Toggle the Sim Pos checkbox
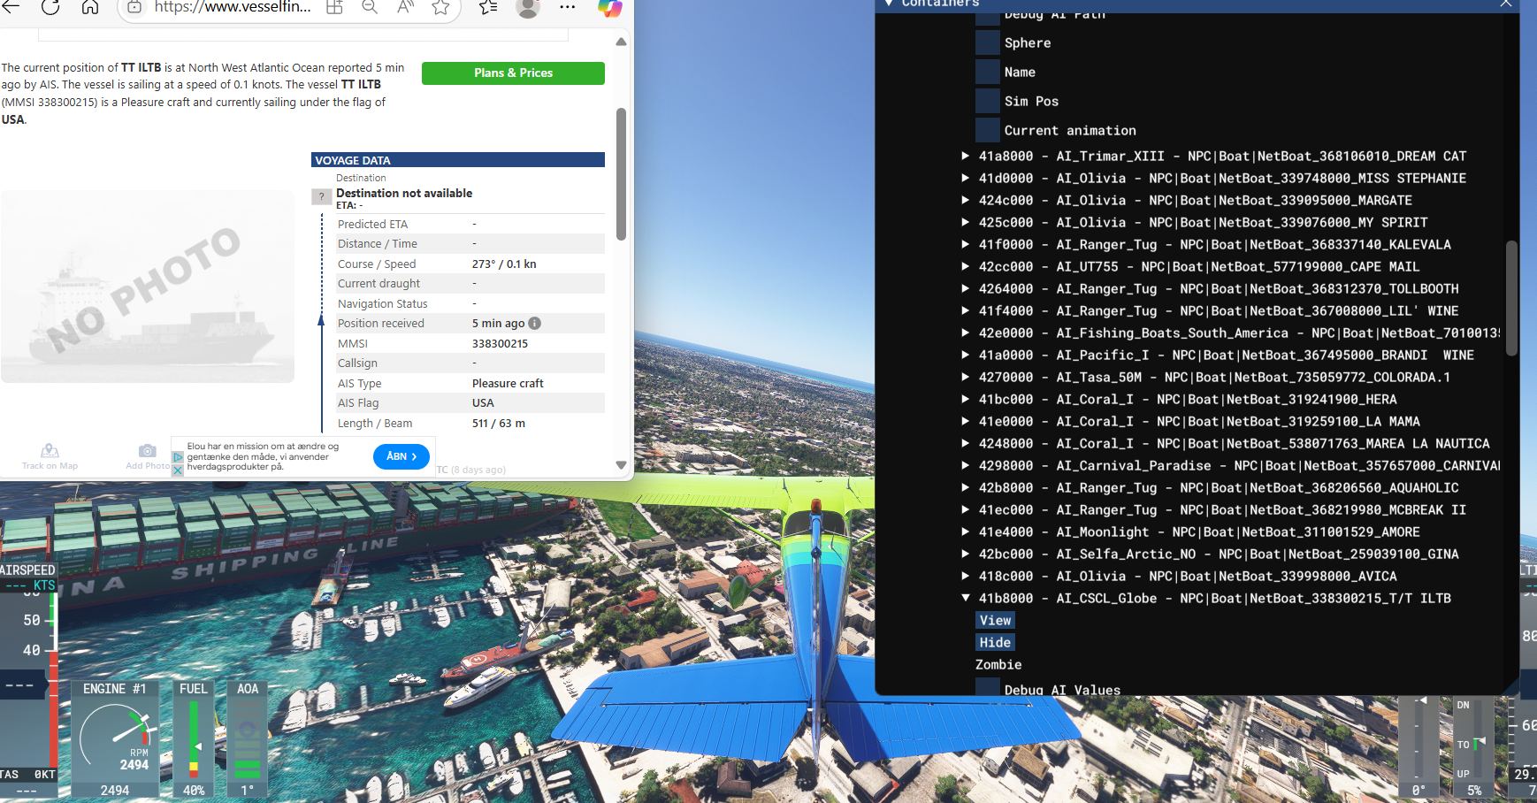Image resolution: width=1537 pixels, height=803 pixels. click(x=987, y=101)
